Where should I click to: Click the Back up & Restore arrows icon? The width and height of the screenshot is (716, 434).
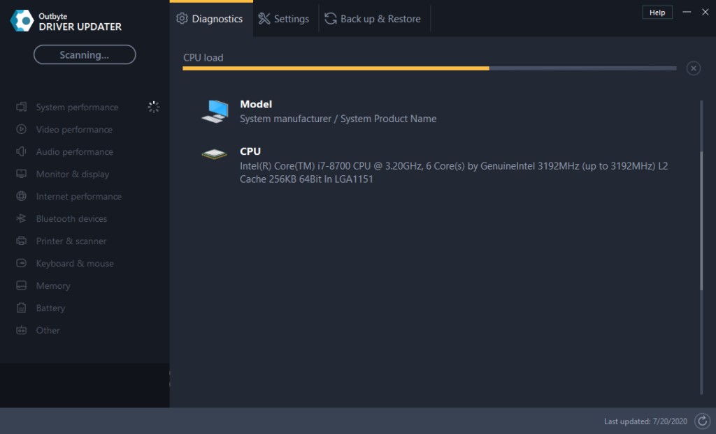pyautogui.click(x=331, y=19)
